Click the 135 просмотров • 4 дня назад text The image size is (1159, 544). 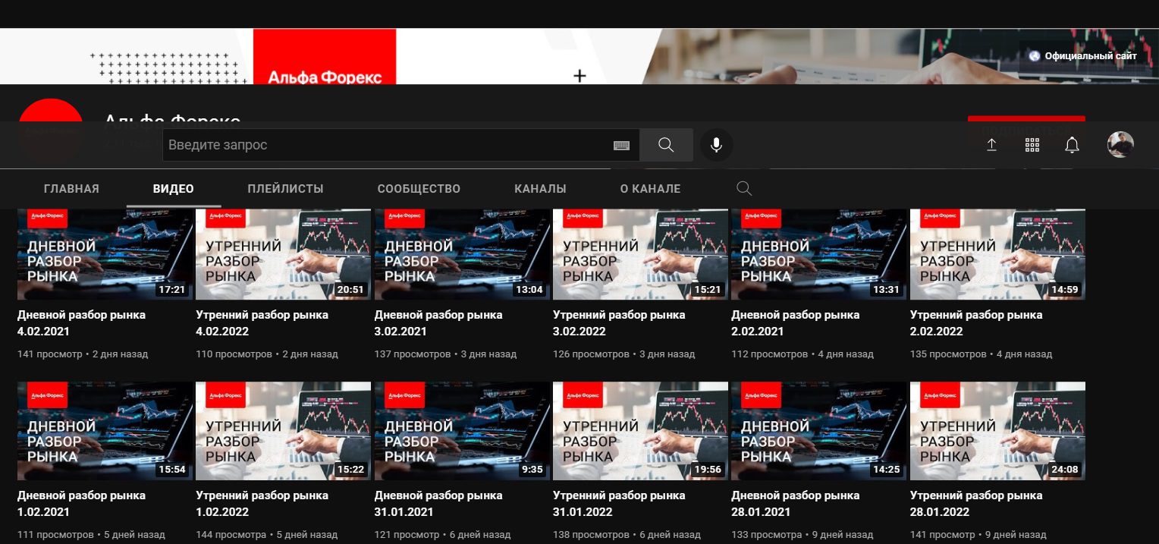coord(981,354)
